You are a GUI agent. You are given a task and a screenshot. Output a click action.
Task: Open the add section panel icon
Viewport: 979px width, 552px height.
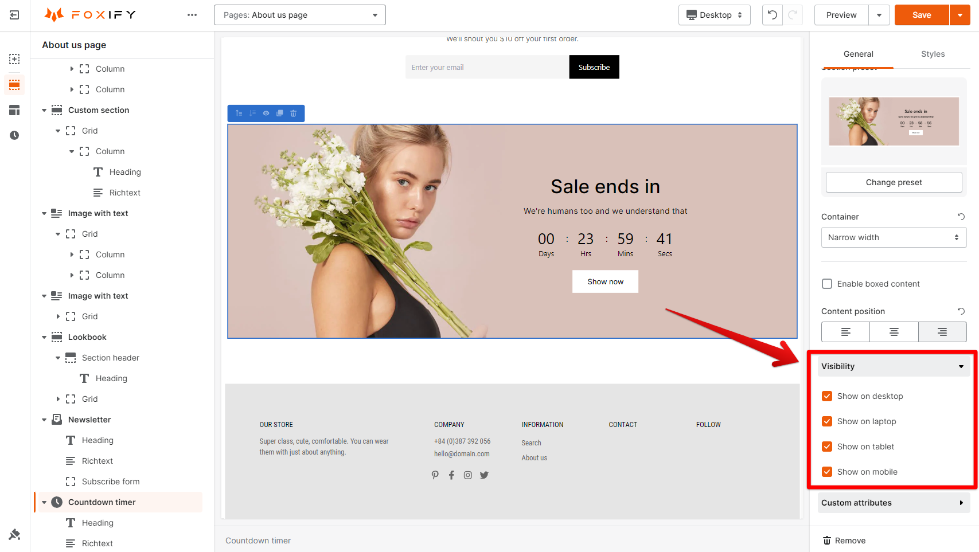(x=14, y=59)
